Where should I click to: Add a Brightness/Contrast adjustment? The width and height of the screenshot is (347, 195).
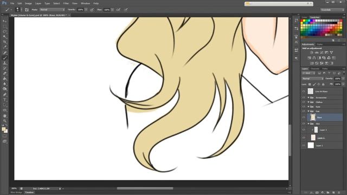(312, 53)
